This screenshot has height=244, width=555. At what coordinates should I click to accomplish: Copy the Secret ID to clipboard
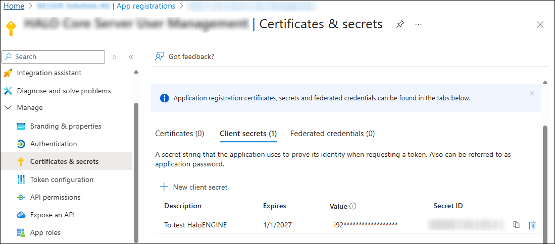(x=517, y=224)
